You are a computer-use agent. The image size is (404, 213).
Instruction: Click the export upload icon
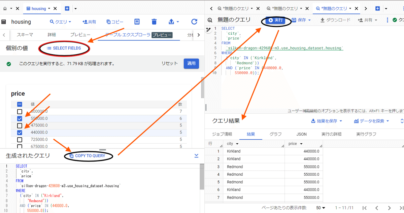pos(171,22)
